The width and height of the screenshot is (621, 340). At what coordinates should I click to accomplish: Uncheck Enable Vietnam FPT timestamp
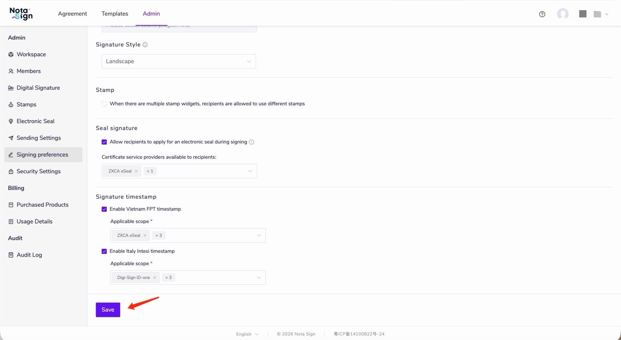[104, 209]
